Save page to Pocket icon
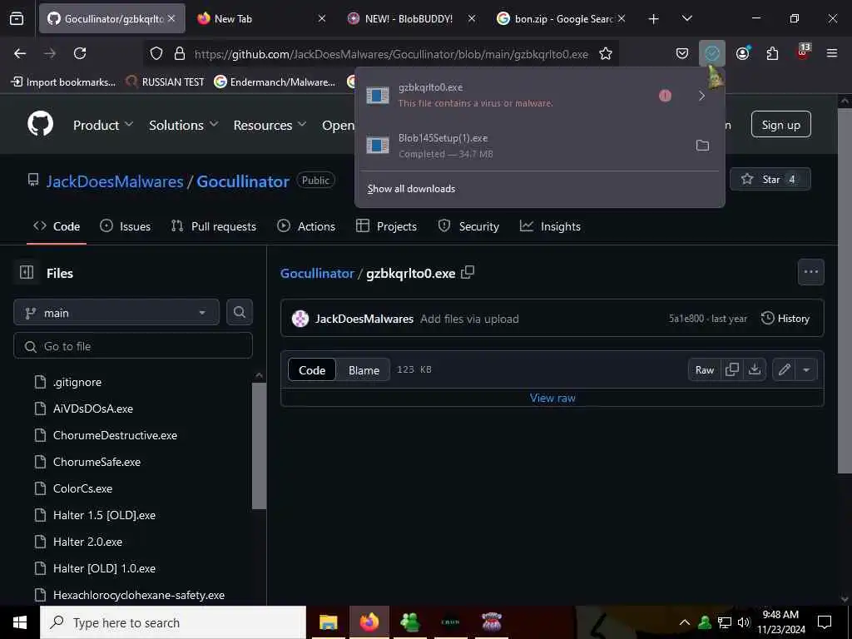The width and height of the screenshot is (852, 639). point(682,53)
